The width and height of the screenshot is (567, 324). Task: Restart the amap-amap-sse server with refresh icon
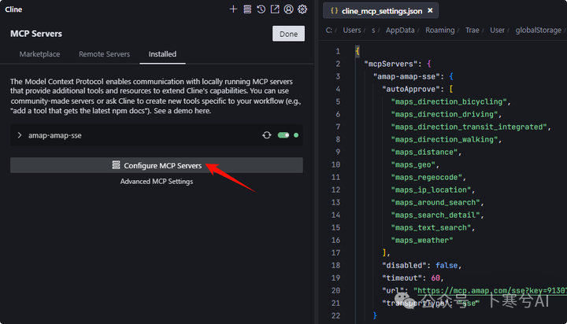[267, 135]
